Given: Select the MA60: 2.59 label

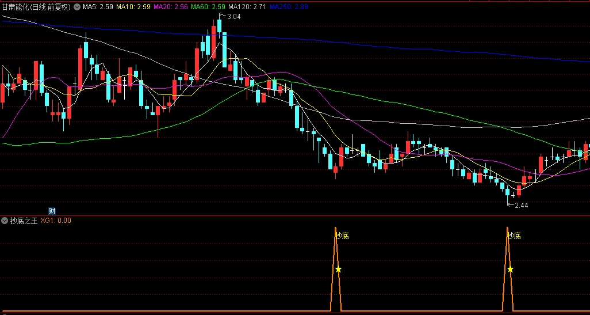Looking at the screenshot, I should pyautogui.click(x=208, y=6).
